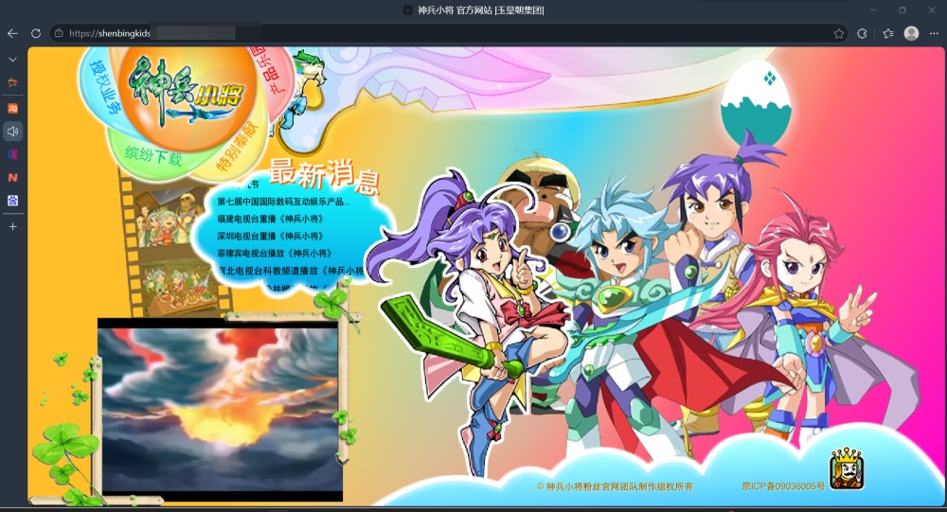Click the crowned king card icon
947x512 pixels.
(x=847, y=469)
